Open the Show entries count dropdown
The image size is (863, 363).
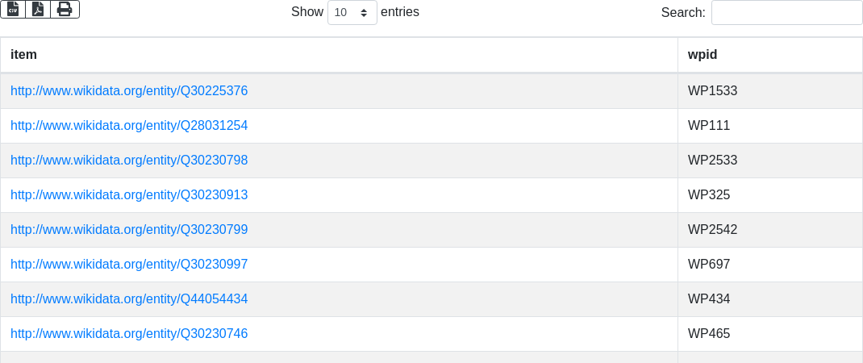click(x=352, y=13)
